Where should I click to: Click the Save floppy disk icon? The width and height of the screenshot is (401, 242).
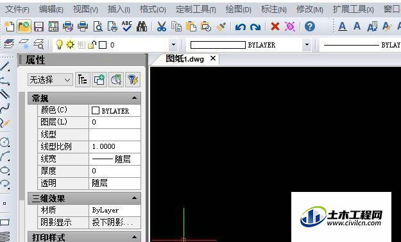tap(39, 26)
